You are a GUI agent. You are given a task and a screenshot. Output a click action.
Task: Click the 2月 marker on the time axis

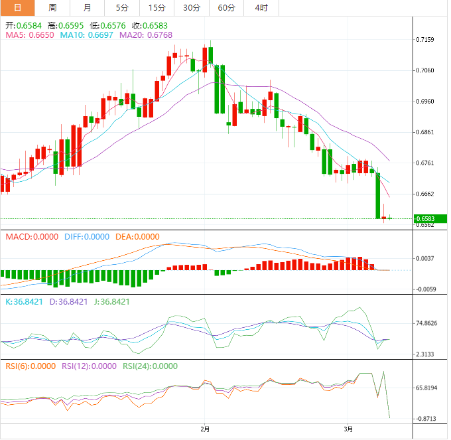point(205,429)
